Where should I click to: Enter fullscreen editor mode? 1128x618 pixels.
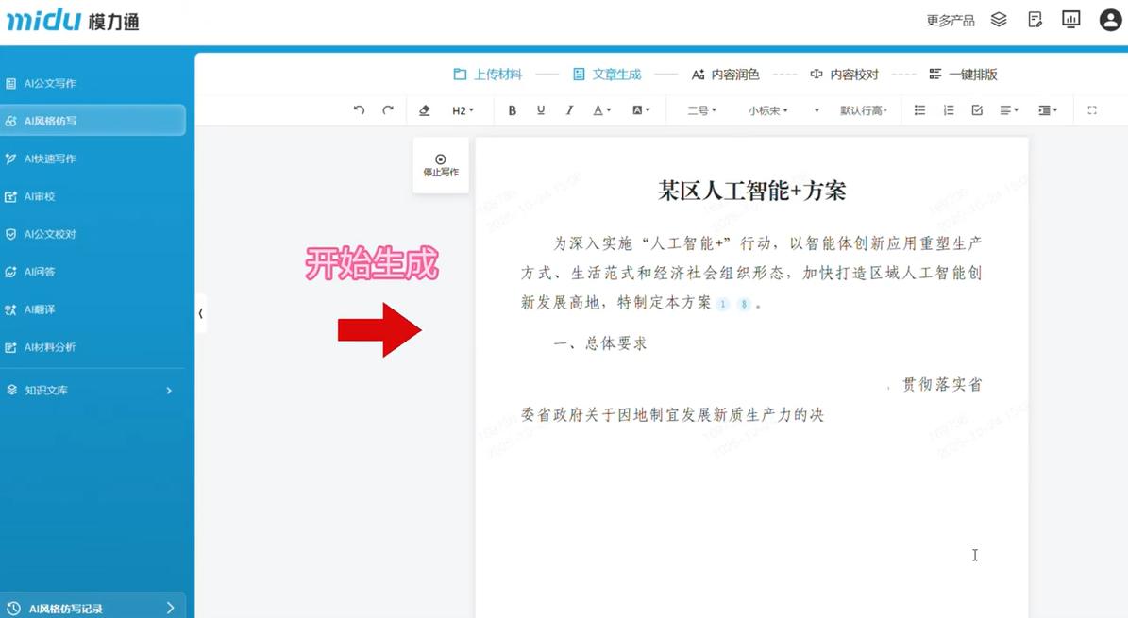(1092, 110)
